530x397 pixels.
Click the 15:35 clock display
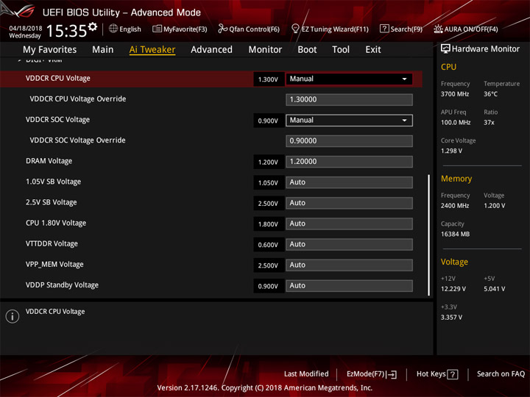[x=66, y=31]
